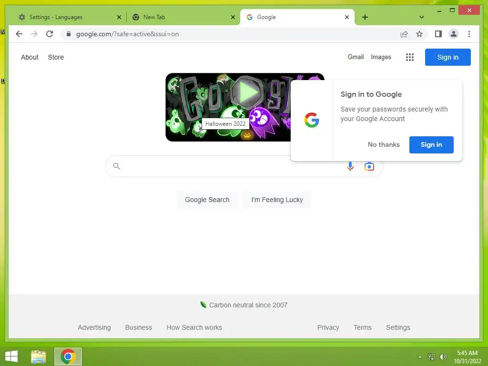Screen dimensions: 488x366
Task: Close the Settings - Languages tab
Action: click(119, 17)
